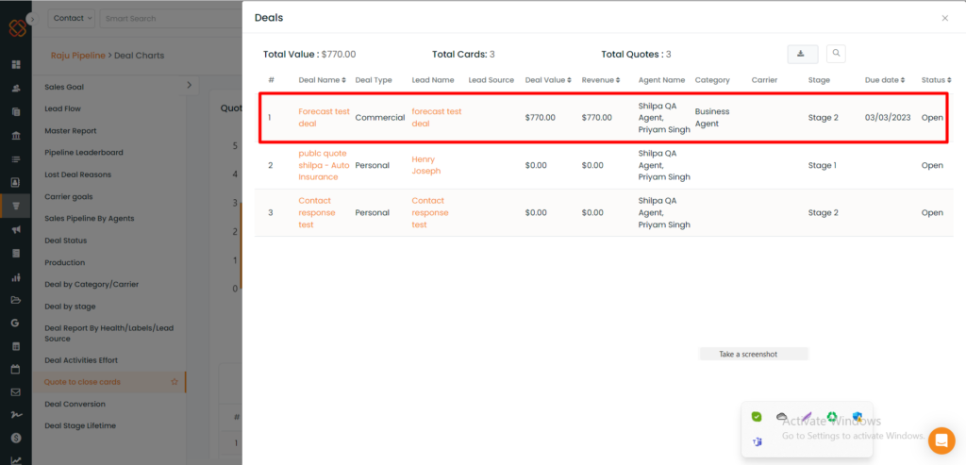Open the orange chat widget bubble

[941, 440]
